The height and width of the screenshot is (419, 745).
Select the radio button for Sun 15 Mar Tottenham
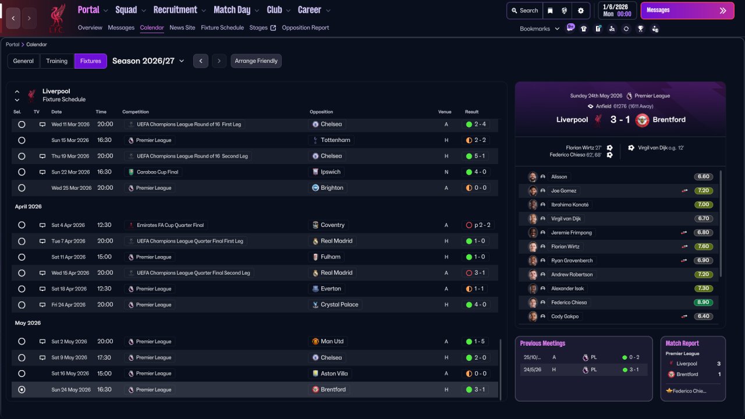(x=22, y=140)
